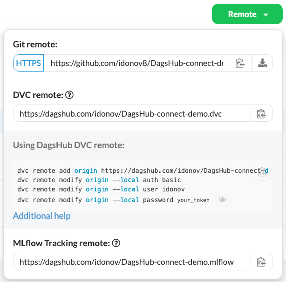The height and width of the screenshot is (282, 286).
Task: Click the DVC remote URL field
Action: [132, 113]
